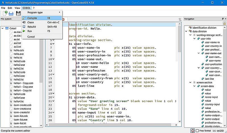This screenshot has width=227, height=133.
Task: Click the user-info variable icon
Action: [198, 39]
